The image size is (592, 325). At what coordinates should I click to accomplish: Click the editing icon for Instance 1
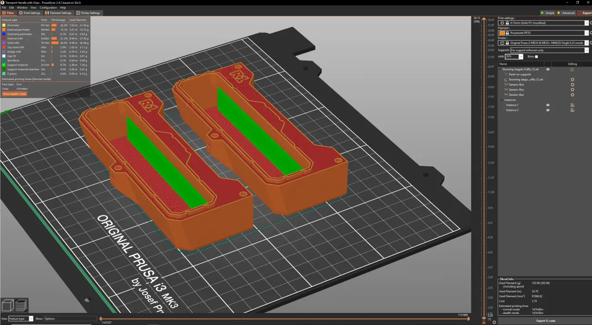click(x=572, y=105)
